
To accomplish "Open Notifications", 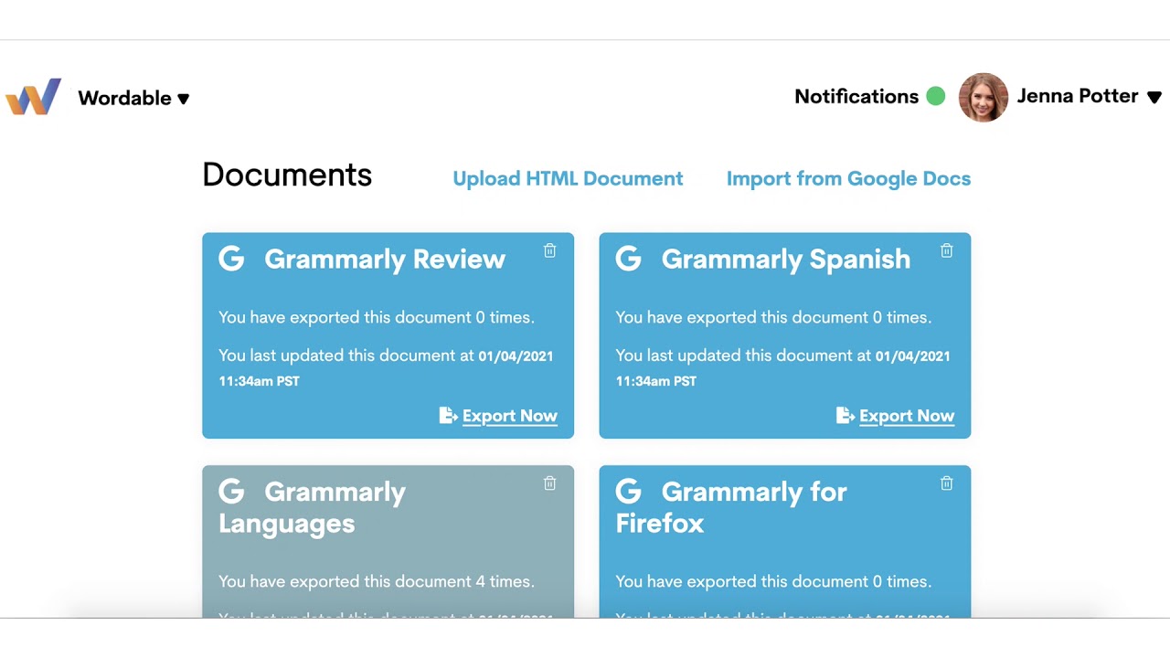I will pos(856,96).
